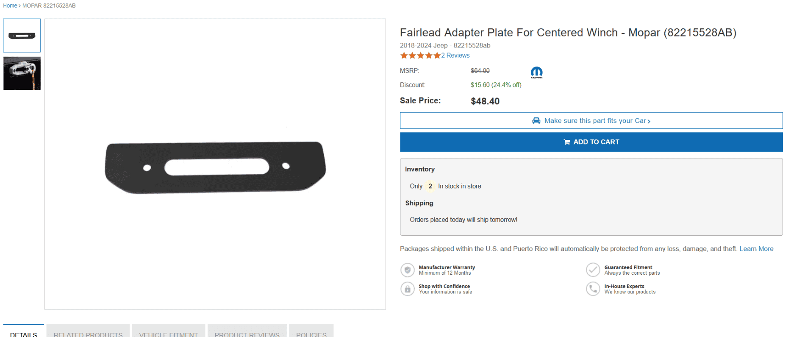Image resolution: width=805 pixels, height=337 pixels.
Task: Click the Manufacturer Warranty shield icon
Action: click(x=407, y=270)
